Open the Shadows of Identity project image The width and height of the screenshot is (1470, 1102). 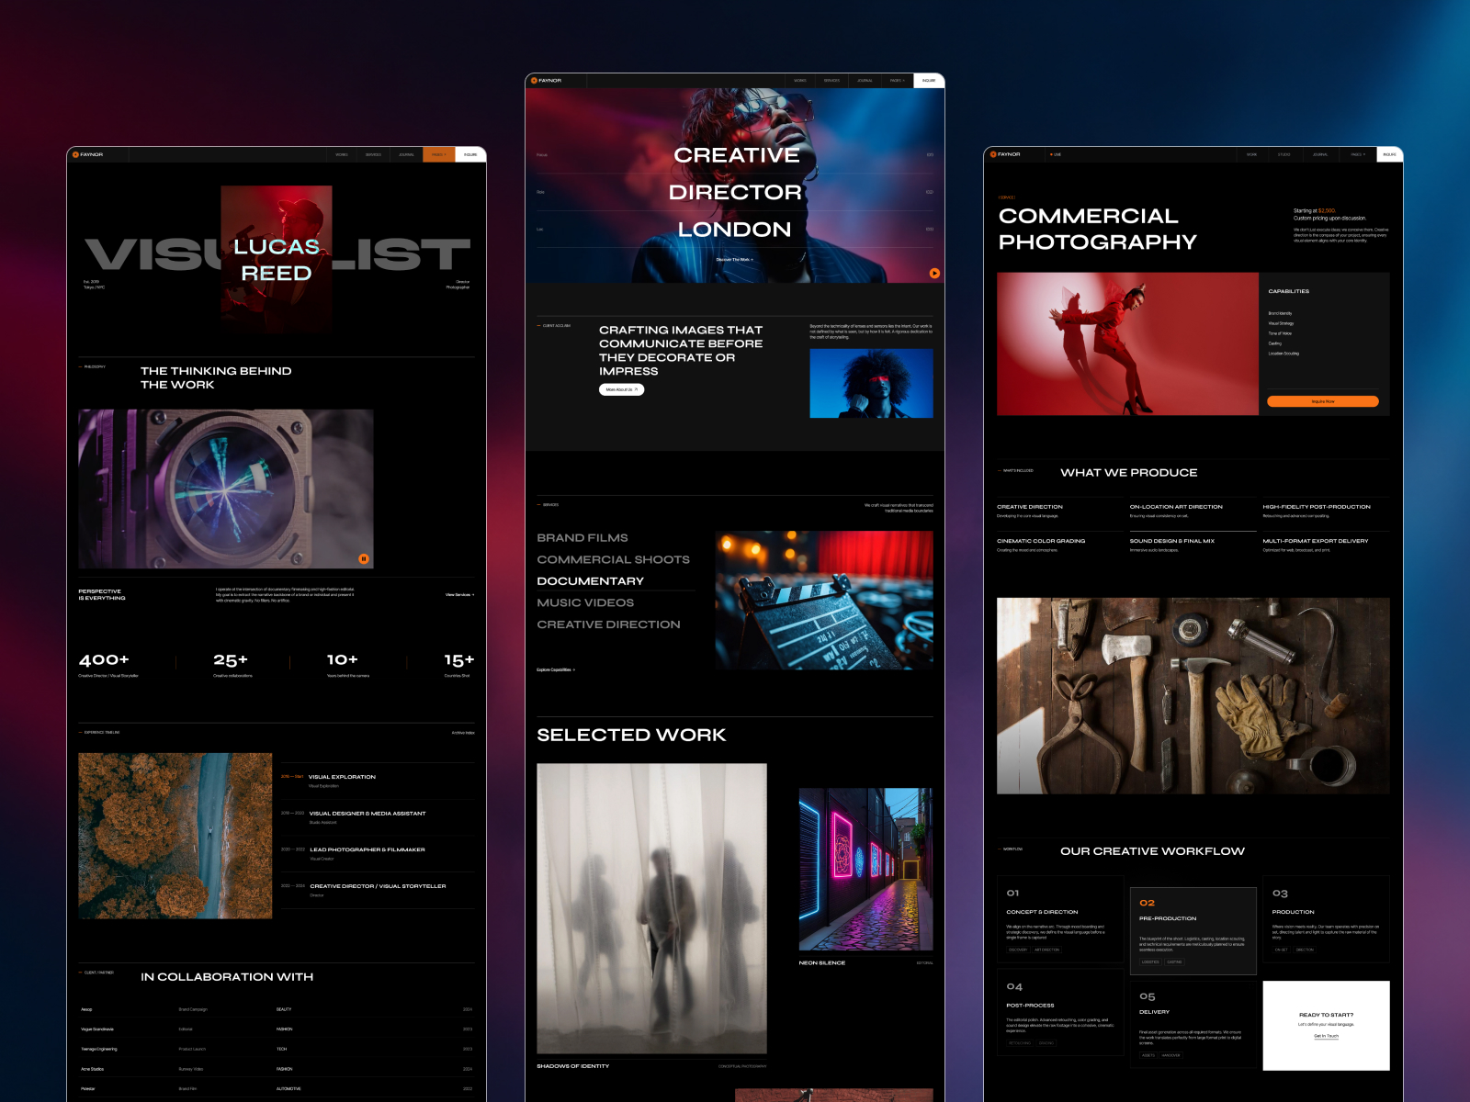point(651,908)
